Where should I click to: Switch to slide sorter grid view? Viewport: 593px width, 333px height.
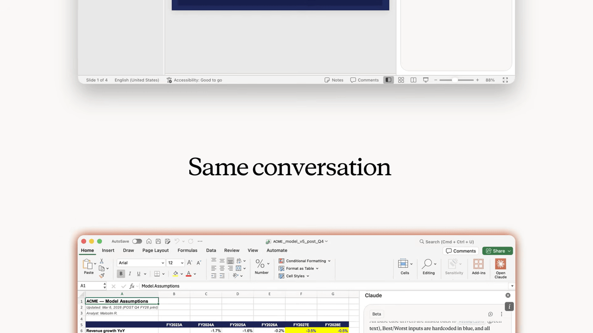(x=401, y=80)
